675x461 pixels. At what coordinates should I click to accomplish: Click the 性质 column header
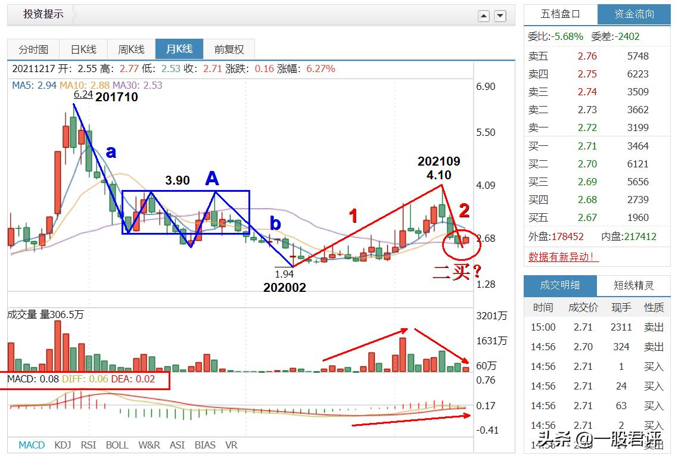654,307
